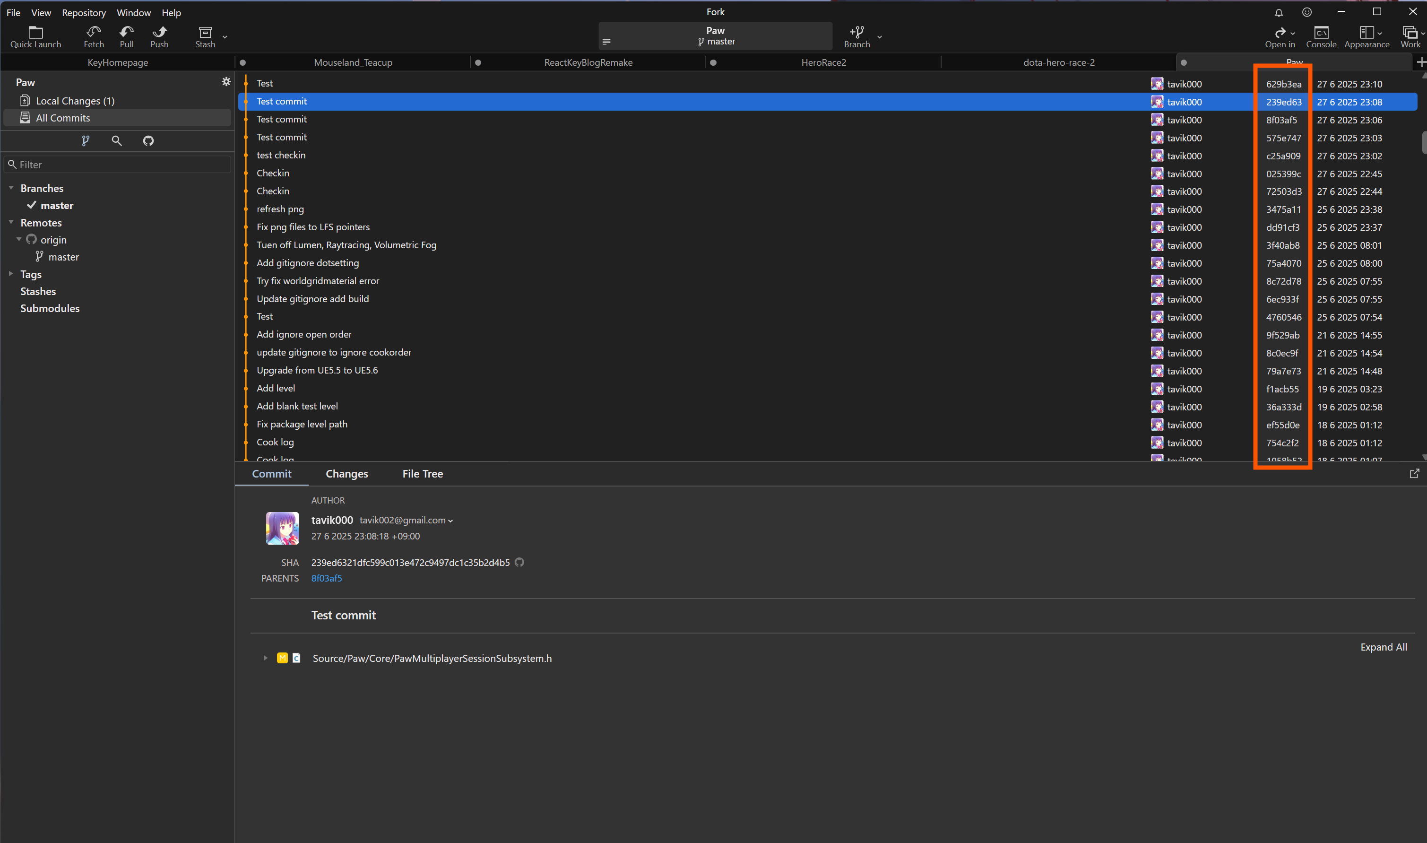Viewport: 1427px width, 843px height.
Task: Open the File menu
Action: (x=14, y=12)
